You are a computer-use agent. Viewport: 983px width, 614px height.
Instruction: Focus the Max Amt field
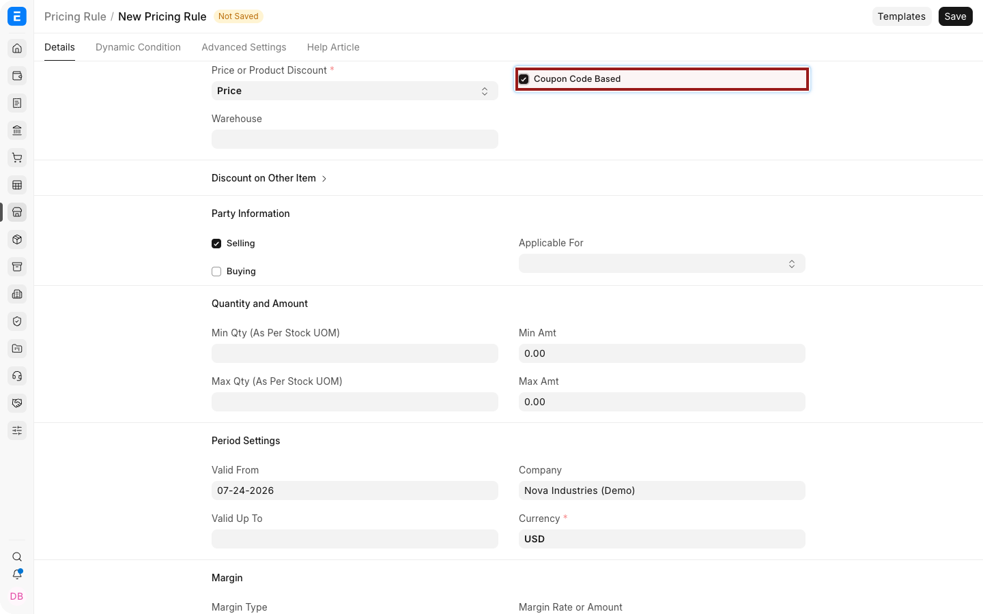pyautogui.click(x=662, y=402)
